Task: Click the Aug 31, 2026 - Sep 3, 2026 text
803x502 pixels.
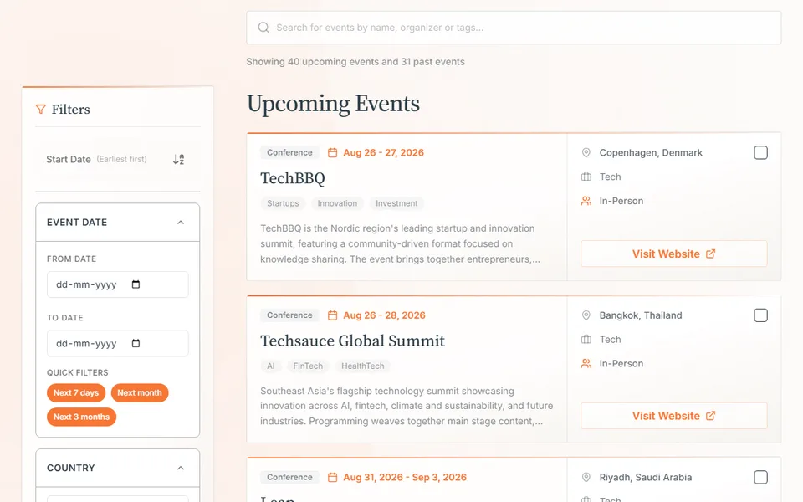Action: [405, 478]
